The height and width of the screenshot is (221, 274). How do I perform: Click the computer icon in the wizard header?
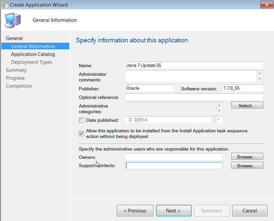12,20
